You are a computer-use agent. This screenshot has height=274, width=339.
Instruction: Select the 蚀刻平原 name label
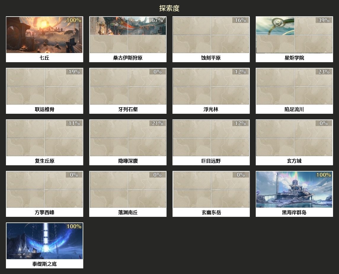(x=211, y=58)
